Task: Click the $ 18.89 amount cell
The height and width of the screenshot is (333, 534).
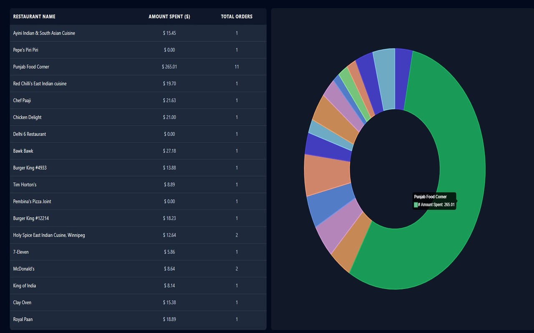Action: (x=169, y=320)
